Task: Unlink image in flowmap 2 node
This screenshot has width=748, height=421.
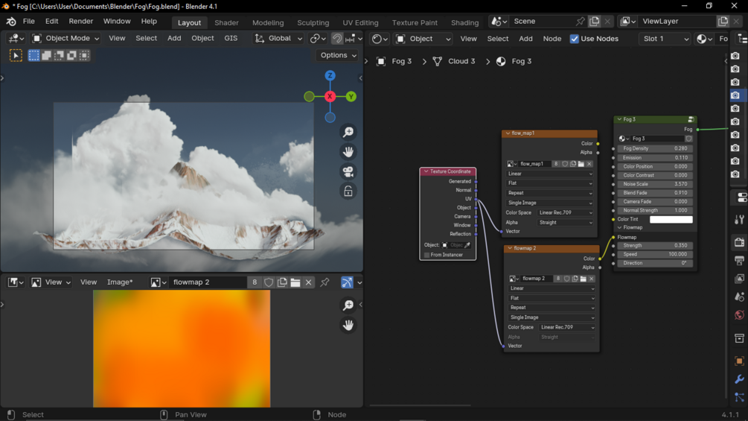Action: pyautogui.click(x=591, y=278)
